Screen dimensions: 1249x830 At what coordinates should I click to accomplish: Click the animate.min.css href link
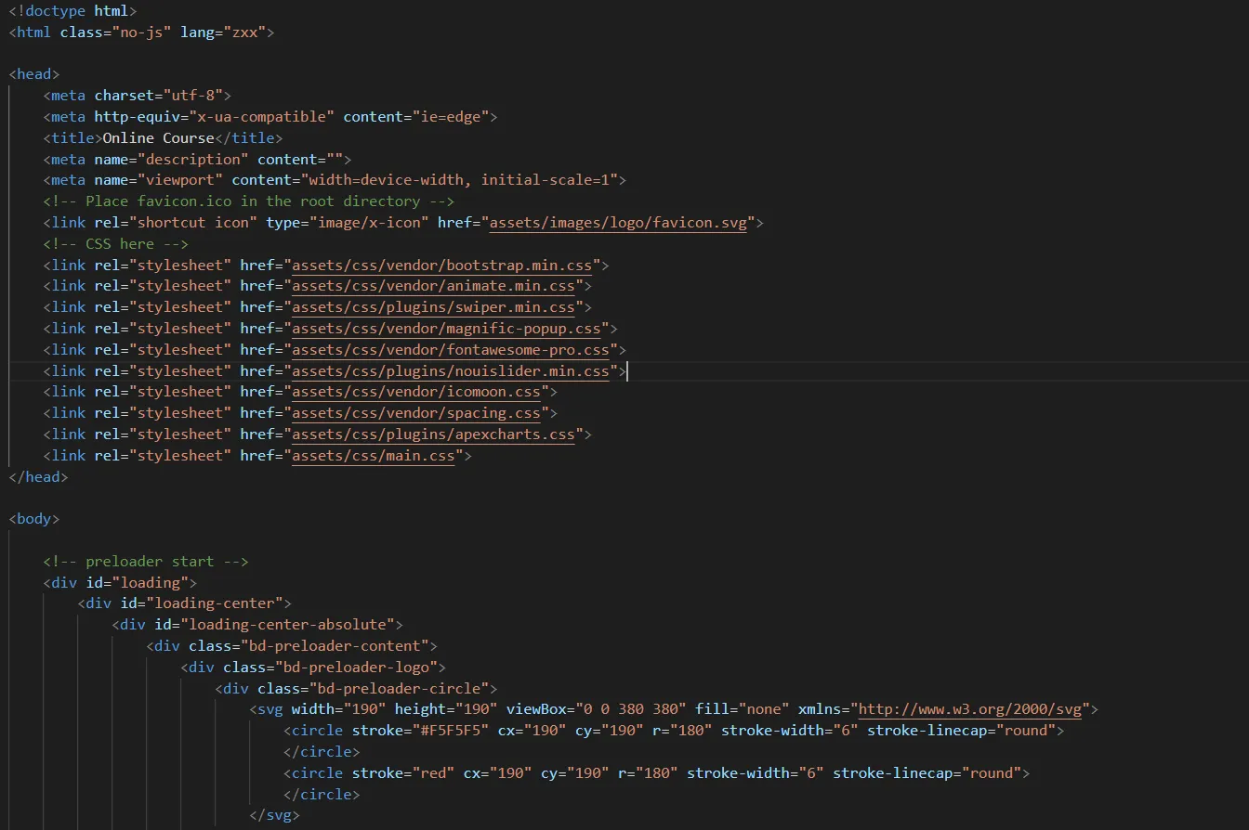point(434,286)
